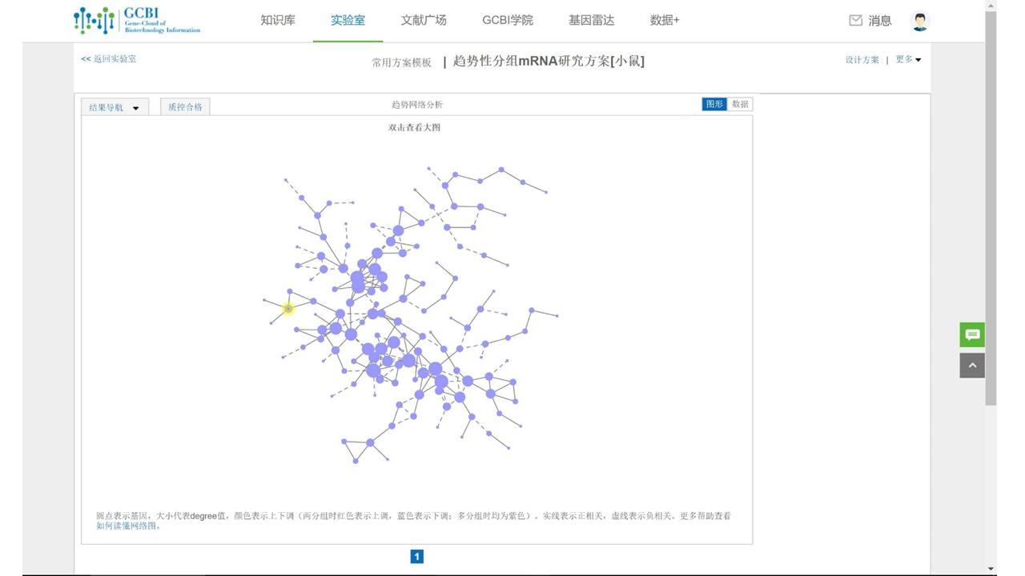Select page 1 in the pagination control
The height and width of the screenshot is (576, 1025).
coord(416,556)
